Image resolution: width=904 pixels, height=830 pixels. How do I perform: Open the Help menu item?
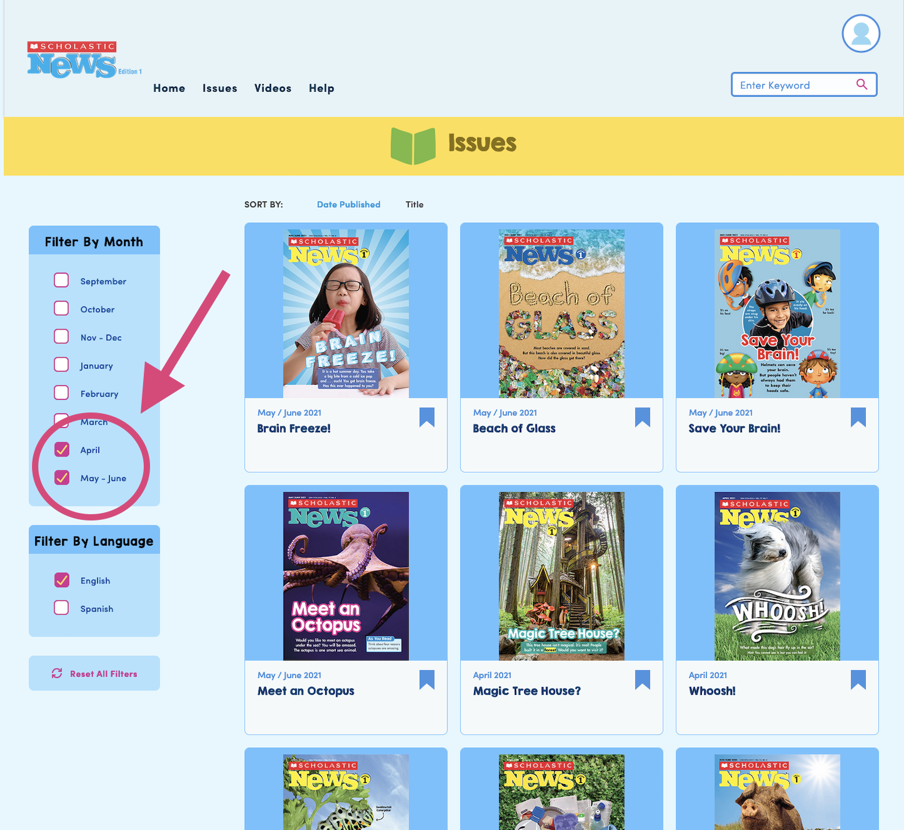[321, 89]
